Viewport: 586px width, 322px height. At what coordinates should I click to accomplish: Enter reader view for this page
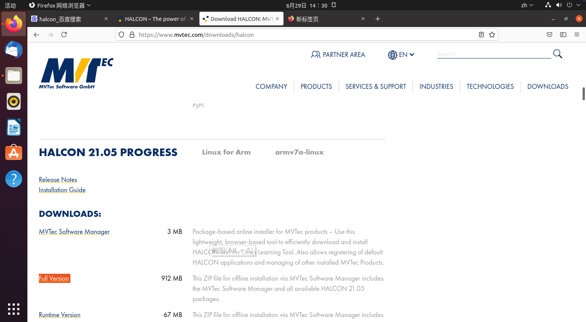[481, 35]
